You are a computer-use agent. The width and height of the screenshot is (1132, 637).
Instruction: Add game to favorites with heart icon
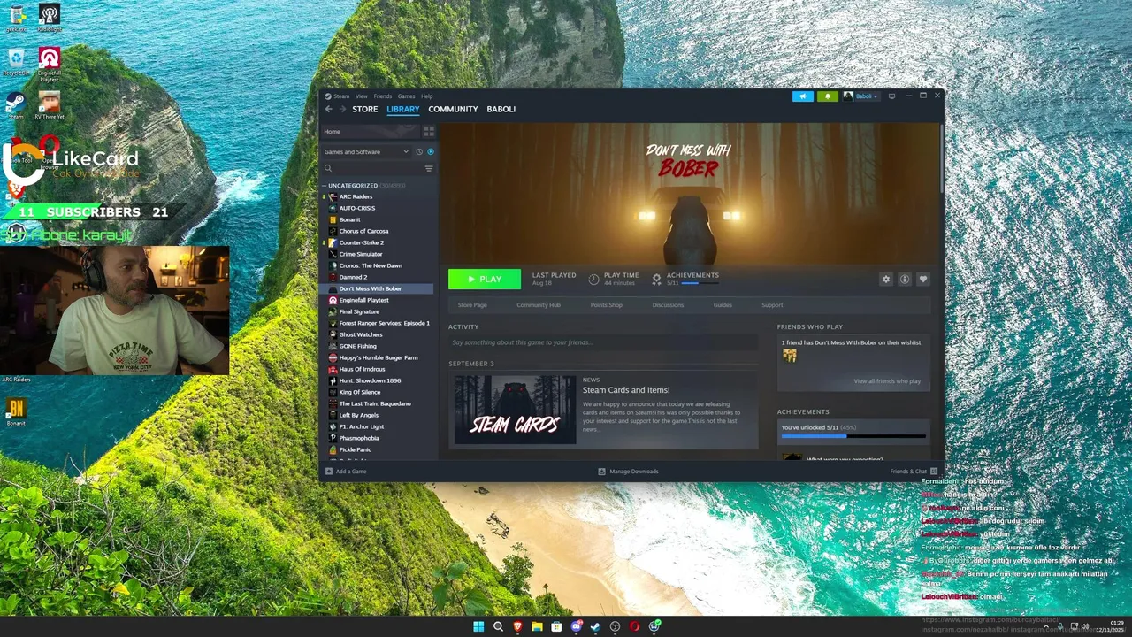click(x=923, y=279)
